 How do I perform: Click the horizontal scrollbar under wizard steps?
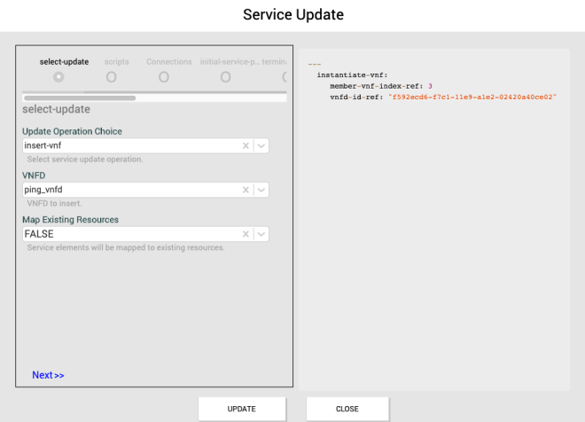pyautogui.click(x=80, y=98)
